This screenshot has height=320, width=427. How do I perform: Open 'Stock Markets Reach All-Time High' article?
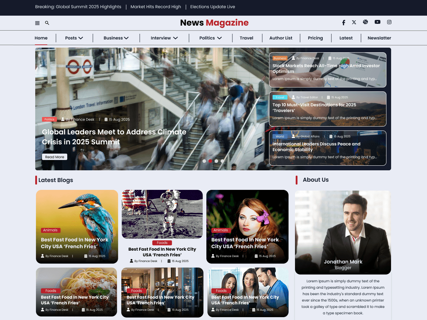[326, 69]
